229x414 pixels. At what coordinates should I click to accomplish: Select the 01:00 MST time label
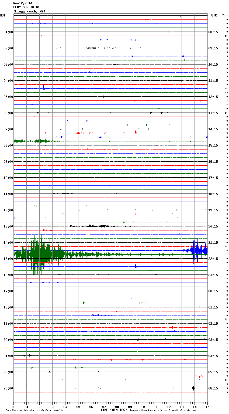(x=8, y=32)
